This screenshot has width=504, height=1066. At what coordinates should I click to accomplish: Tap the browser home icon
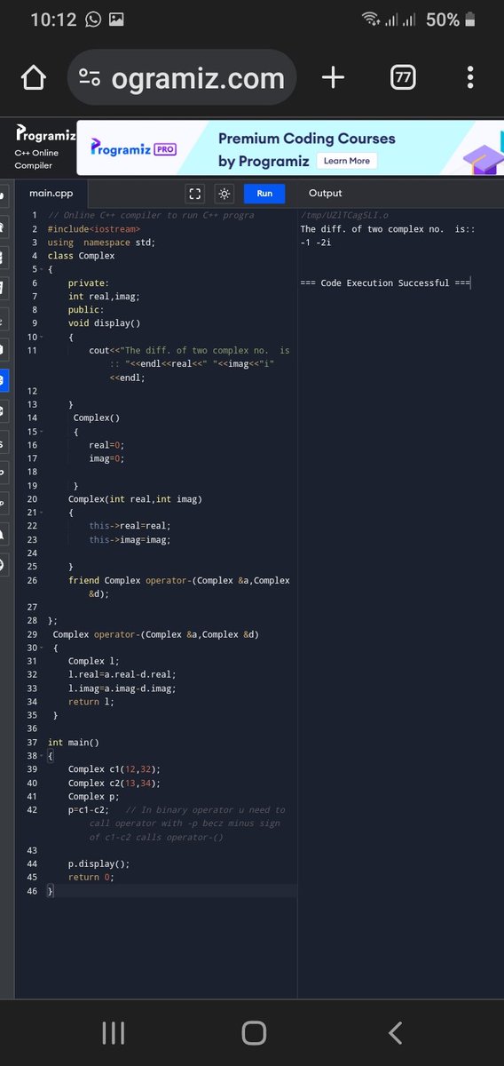33,78
